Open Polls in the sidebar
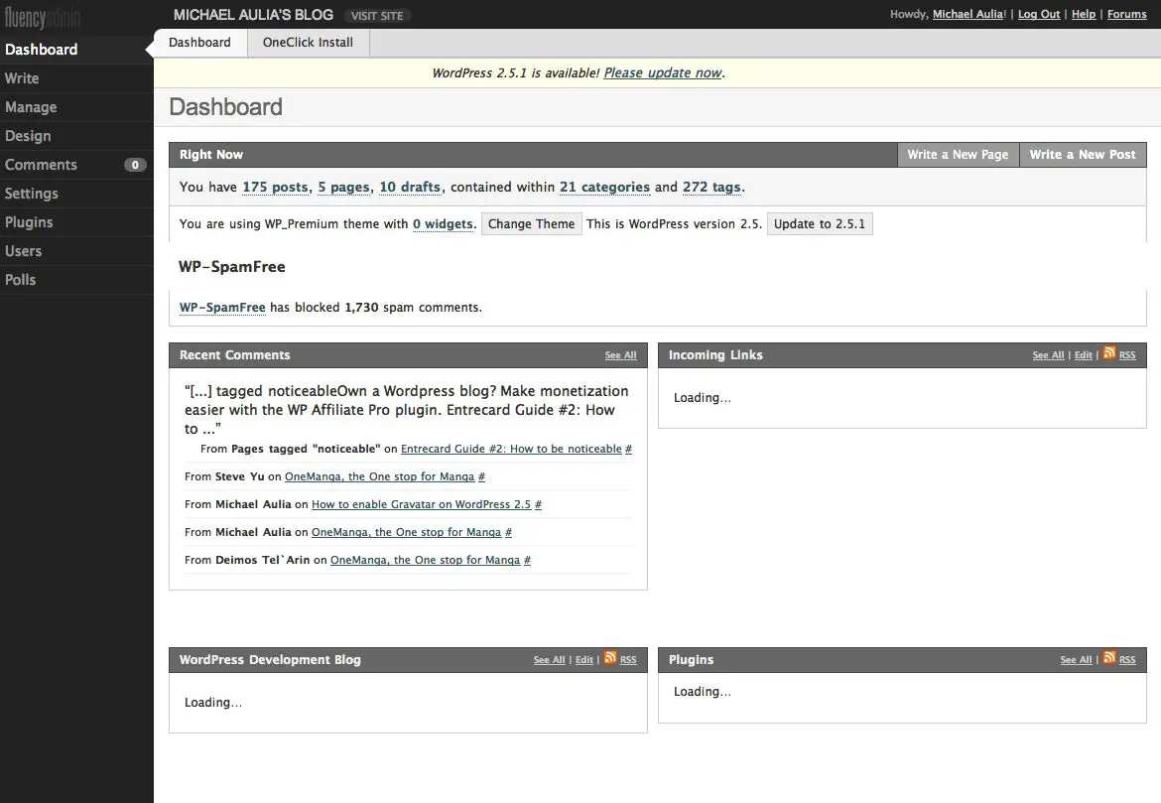The width and height of the screenshot is (1161, 803). click(x=76, y=280)
